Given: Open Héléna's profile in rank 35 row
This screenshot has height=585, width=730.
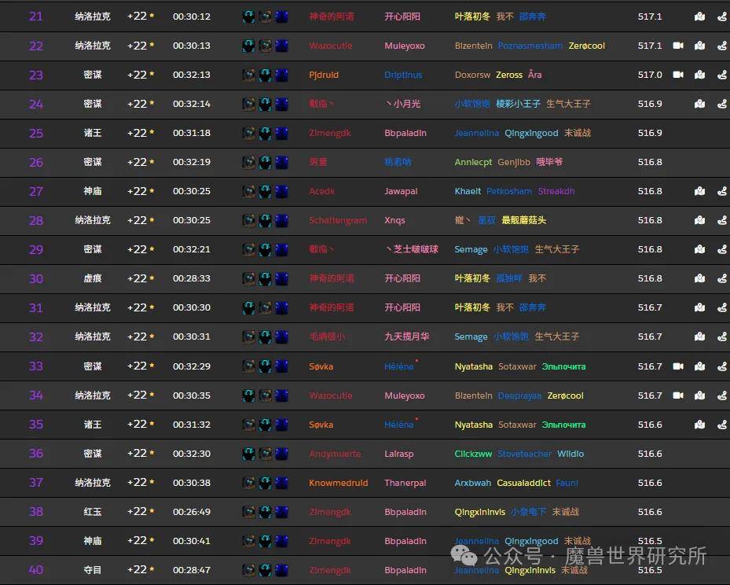Looking at the screenshot, I should tap(399, 425).
